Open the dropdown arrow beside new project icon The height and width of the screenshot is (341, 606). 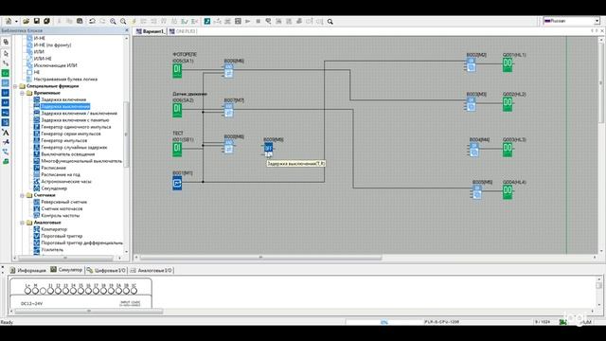(16, 21)
